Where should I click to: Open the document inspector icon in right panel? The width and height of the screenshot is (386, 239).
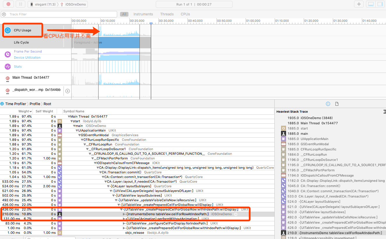click(x=337, y=104)
